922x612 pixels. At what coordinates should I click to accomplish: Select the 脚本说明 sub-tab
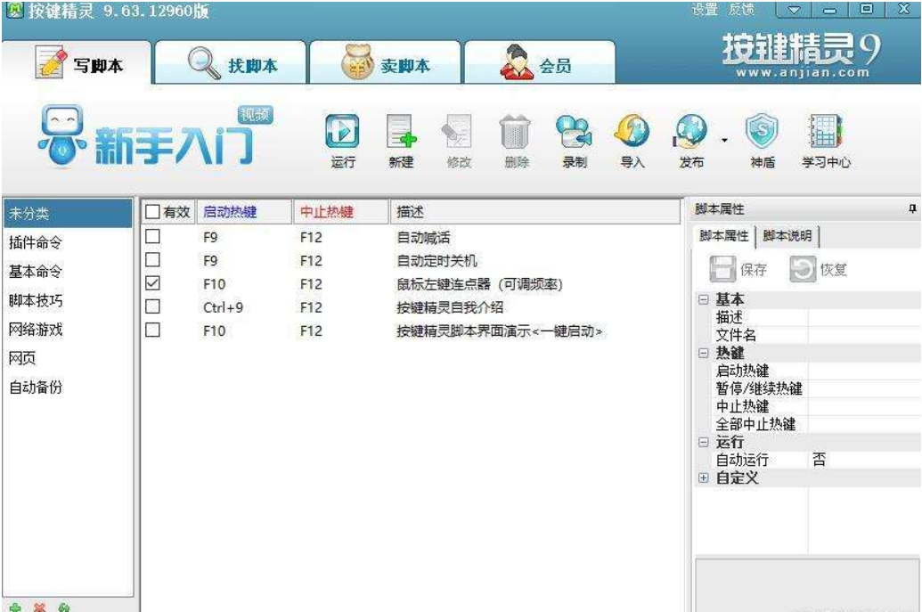pos(787,236)
